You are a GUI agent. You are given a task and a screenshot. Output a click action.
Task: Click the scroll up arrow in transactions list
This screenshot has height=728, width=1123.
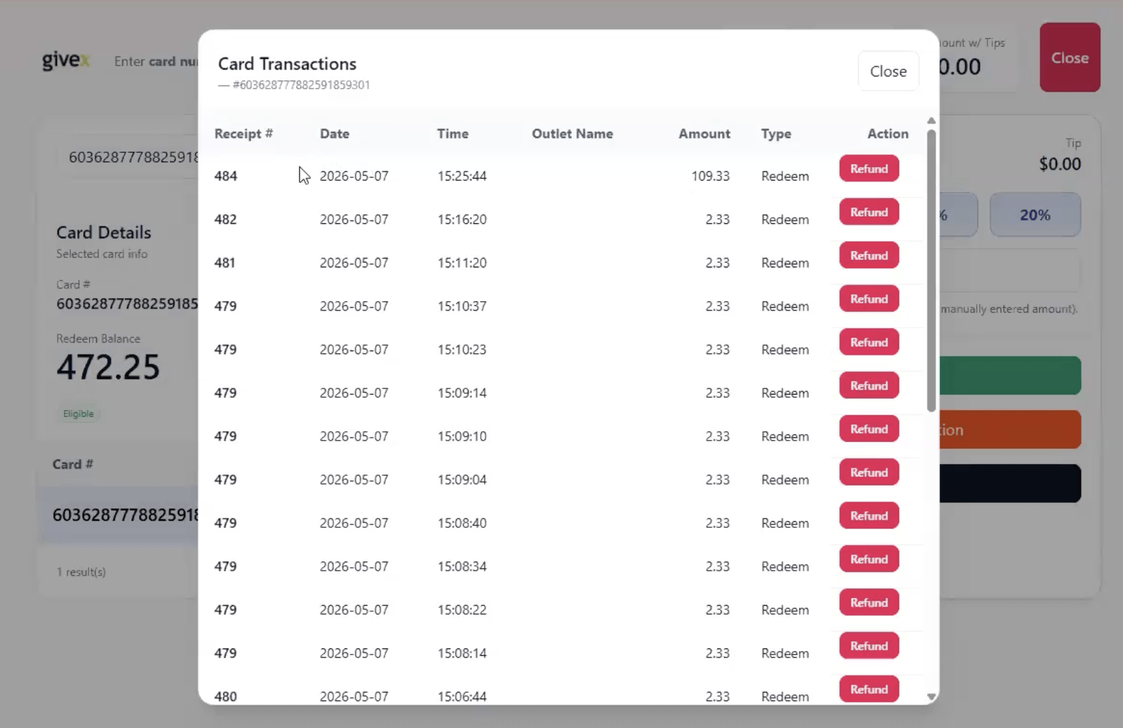click(931, 121)
